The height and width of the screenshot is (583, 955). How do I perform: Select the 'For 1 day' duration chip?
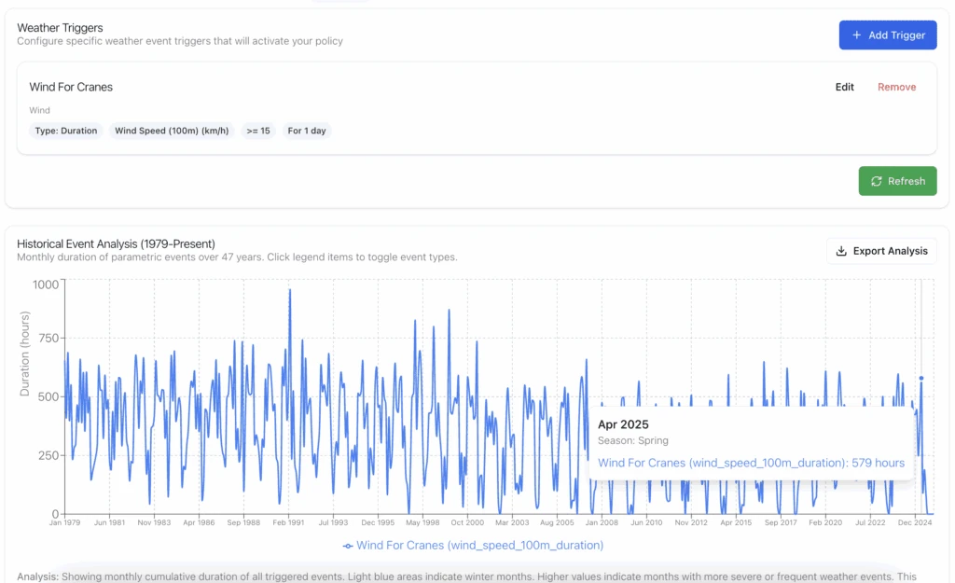pos(306,131)
